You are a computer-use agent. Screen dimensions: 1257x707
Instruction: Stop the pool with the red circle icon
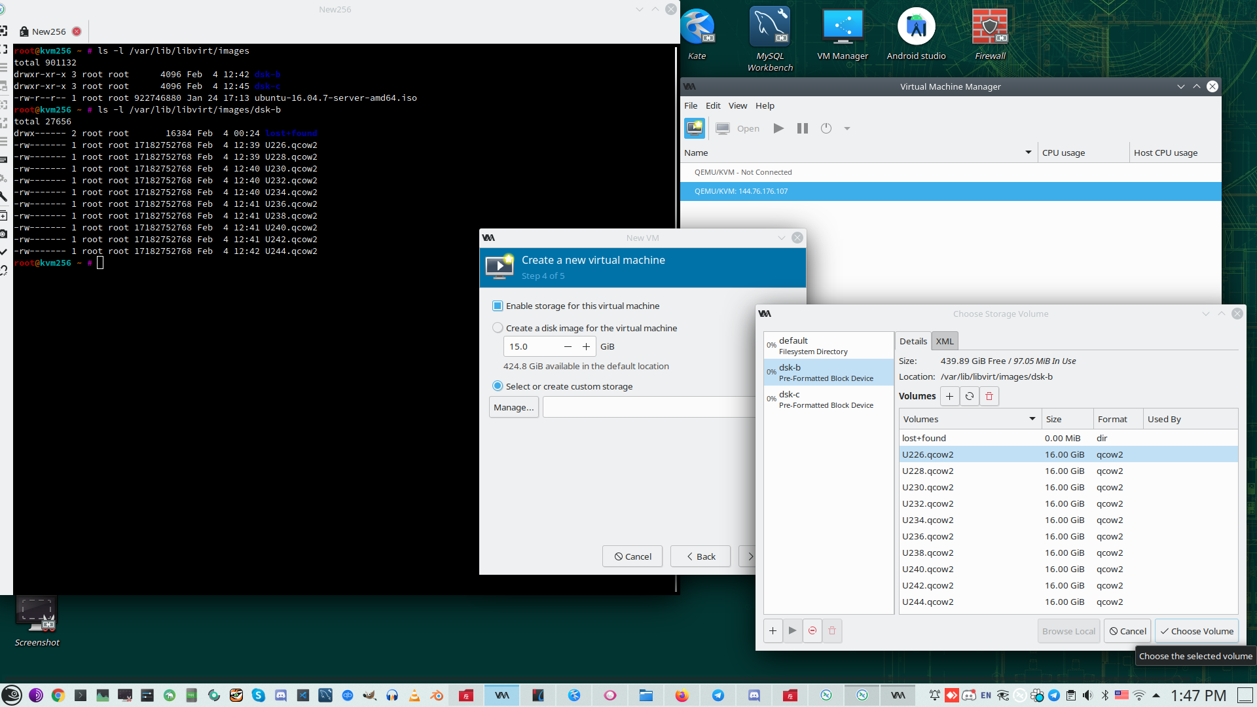coord(812,630)
